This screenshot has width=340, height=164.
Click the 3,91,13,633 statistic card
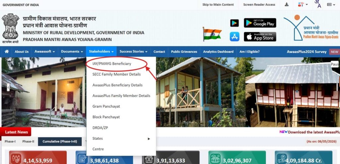pos(171,157)
